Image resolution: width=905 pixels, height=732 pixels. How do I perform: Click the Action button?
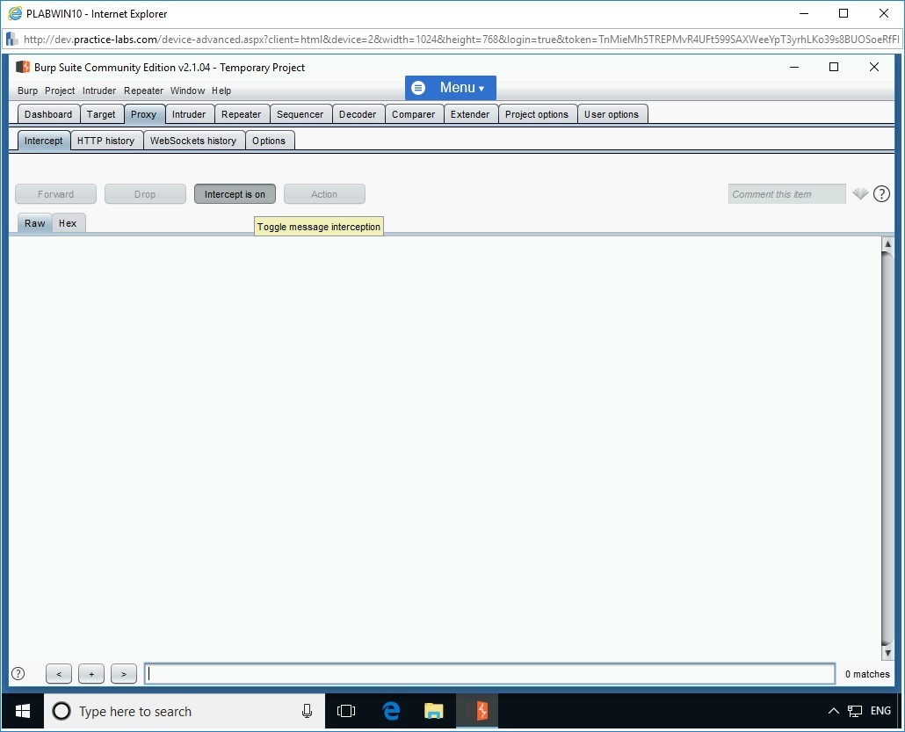coord(324,193)
